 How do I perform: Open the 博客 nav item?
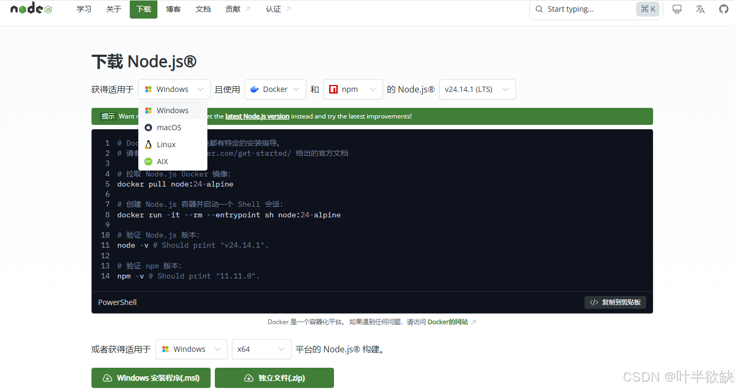click(173, 9)
